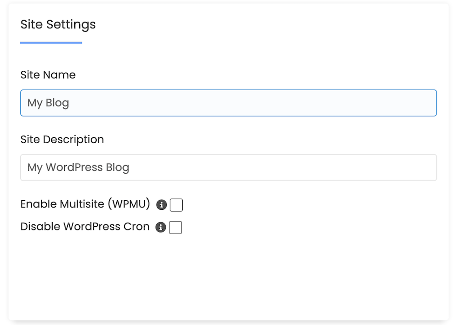The height and width of the screenshot is (325, 458).
Task: Click the Site Name label
Action: 48,75
